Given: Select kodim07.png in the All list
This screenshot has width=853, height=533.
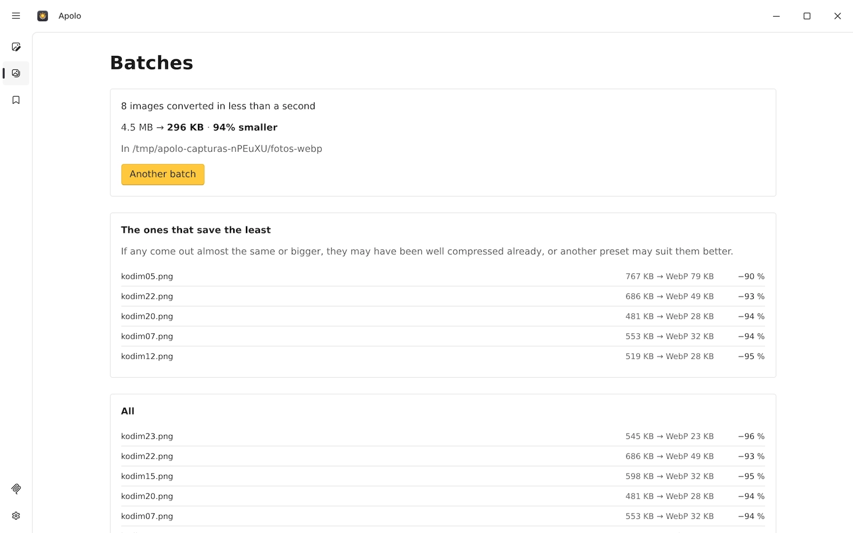Looking at the screenshot, I should tap(147, 516).
